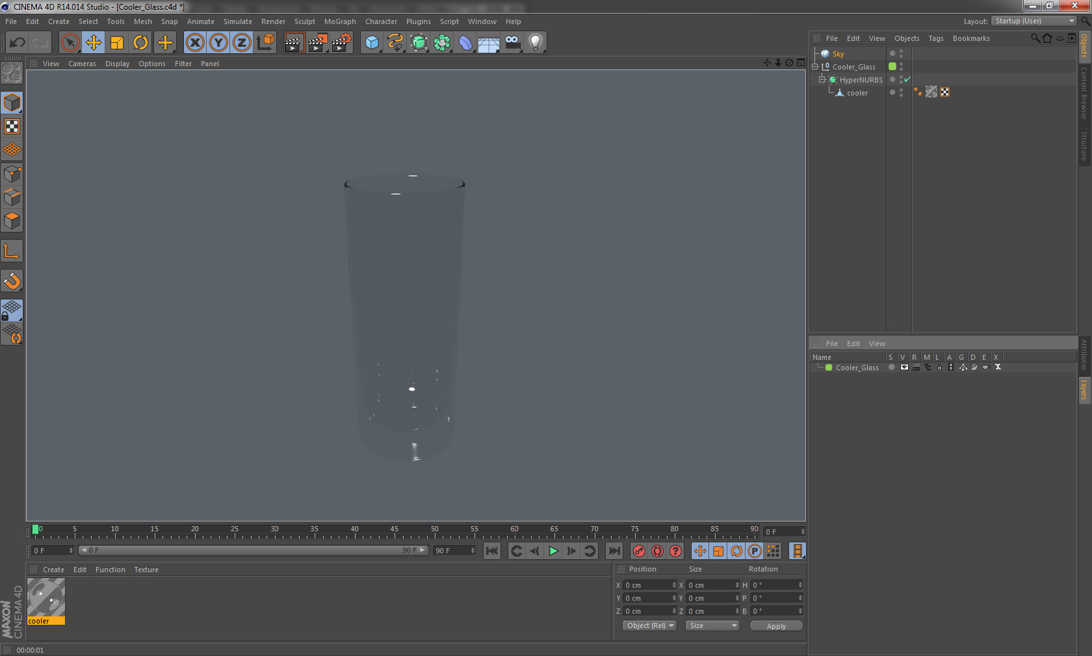Screen dimensions: 1092x656
Task: Switch to Polygons mode
Action: click(x=12, y=221)
